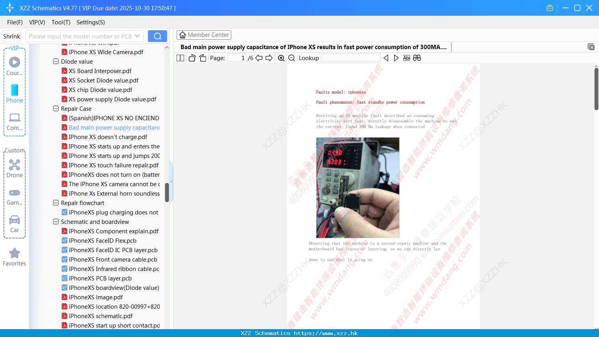599x337 pixels.
Task: Click the binoculars search icon
Action: [417, 58]
